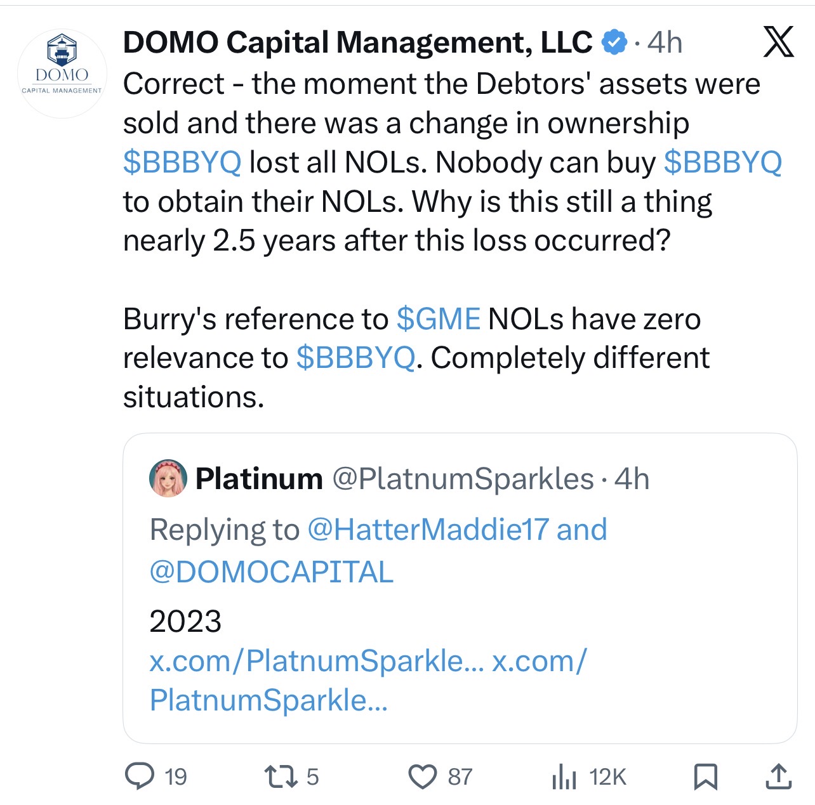Open DOMO Capital Management, LLC account name

(x=357, y=43)
